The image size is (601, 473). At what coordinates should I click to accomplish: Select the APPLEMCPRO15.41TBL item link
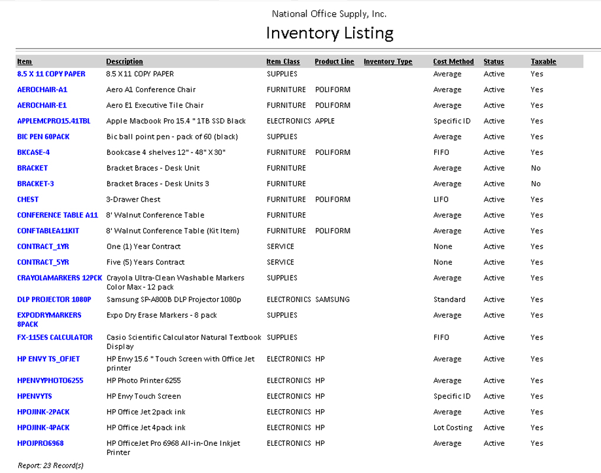click(x=54, y=121)
